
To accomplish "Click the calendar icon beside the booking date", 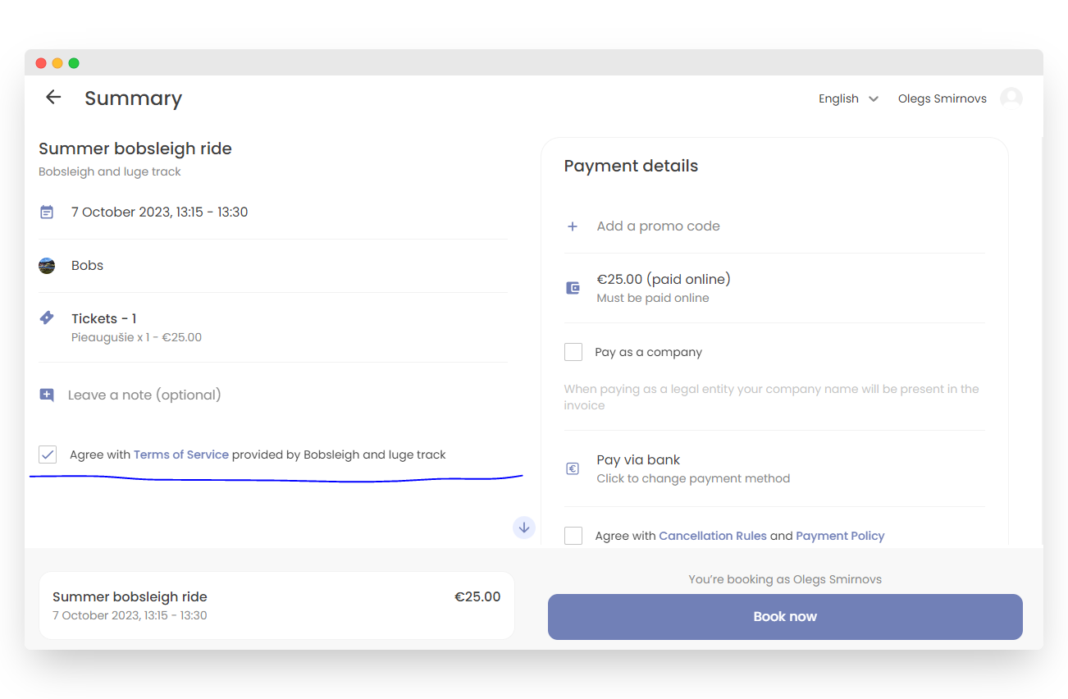I will 47,212.
